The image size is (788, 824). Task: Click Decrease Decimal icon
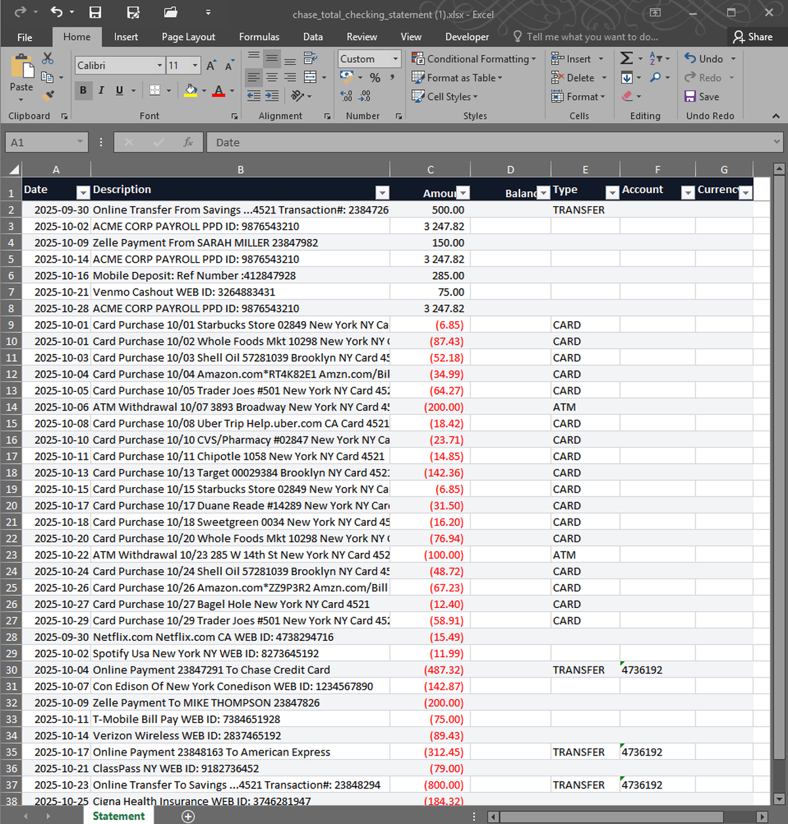(364, 96)
